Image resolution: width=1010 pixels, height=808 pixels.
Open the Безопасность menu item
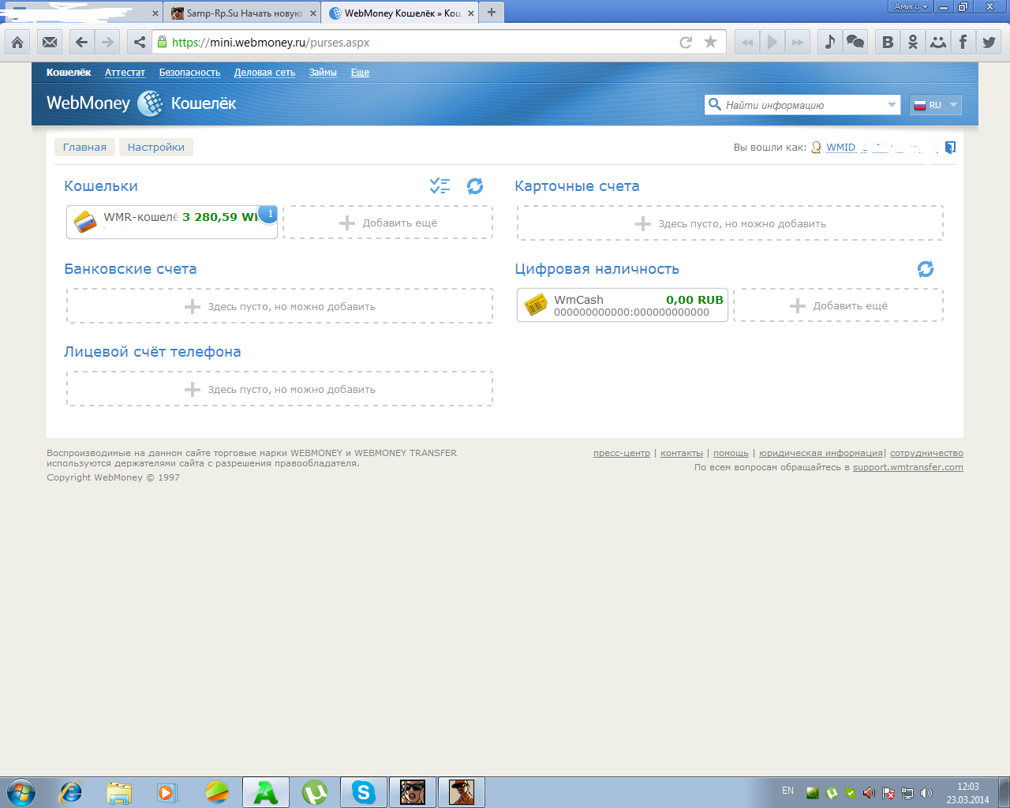(189, 73)
